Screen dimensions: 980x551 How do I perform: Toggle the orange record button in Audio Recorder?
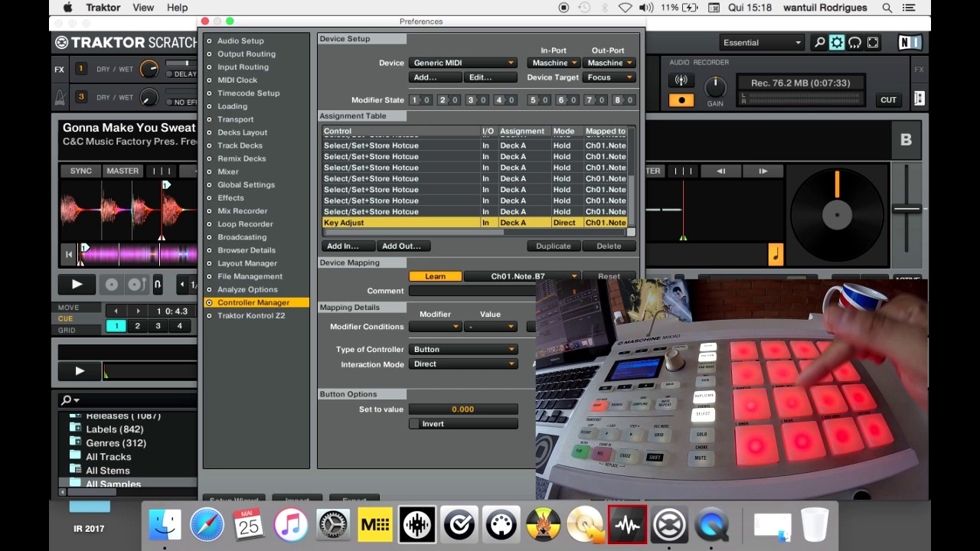681,100
